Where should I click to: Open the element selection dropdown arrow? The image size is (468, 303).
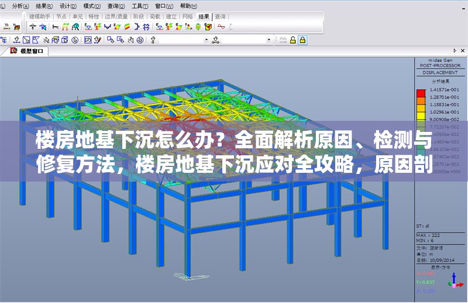[x=269, y=40]
